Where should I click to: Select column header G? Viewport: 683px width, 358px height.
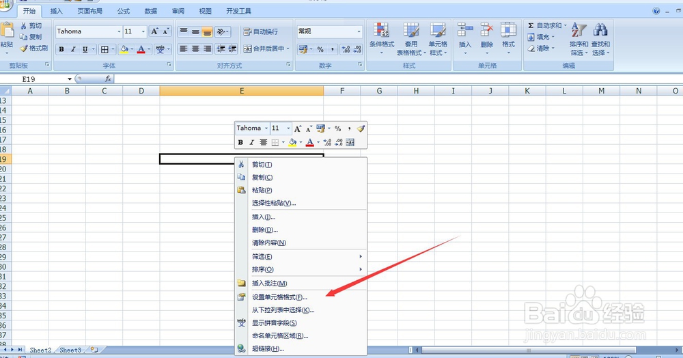(379, 91)
